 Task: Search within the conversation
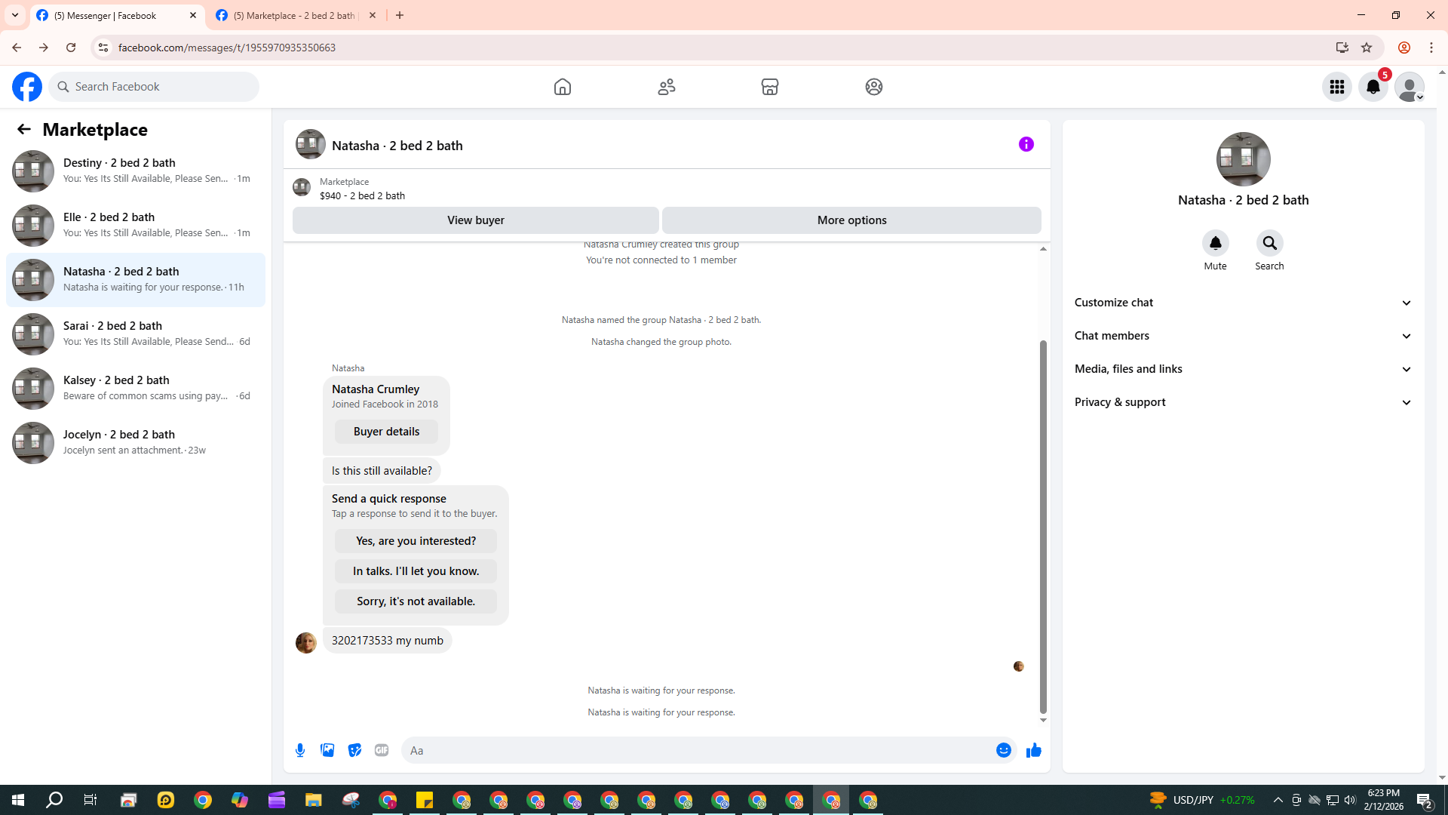click(x=1270, y=243)
